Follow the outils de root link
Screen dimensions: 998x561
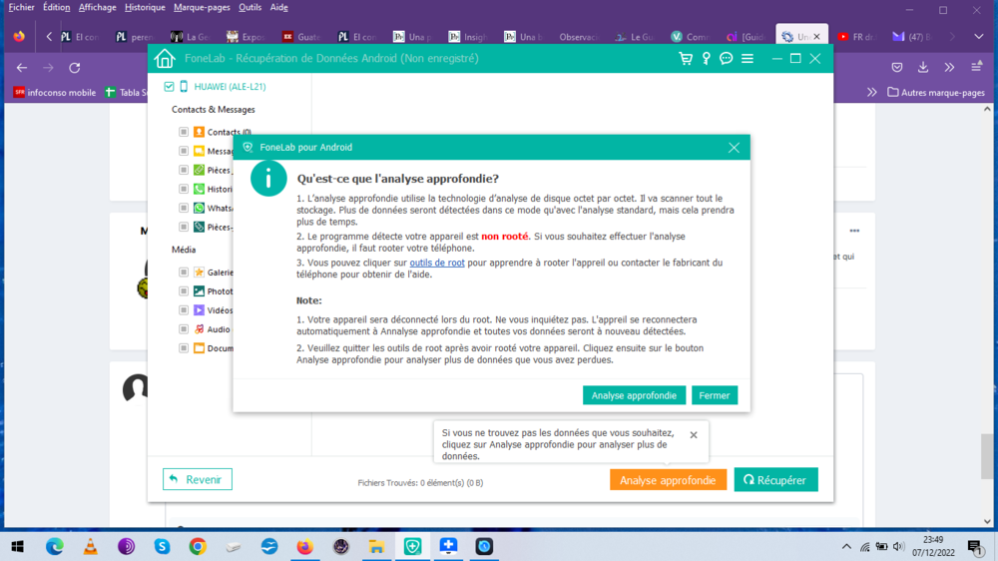(437, 263)
